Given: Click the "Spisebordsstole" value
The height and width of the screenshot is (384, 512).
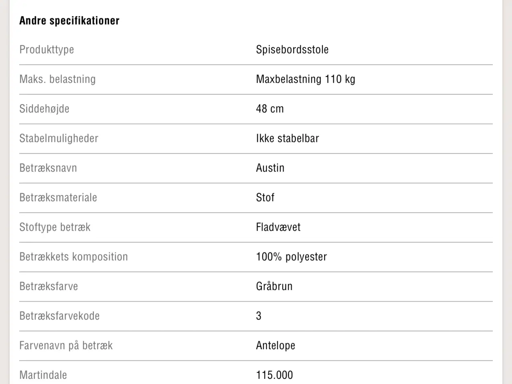Looking at the screenshot, I should pos(292,50).
